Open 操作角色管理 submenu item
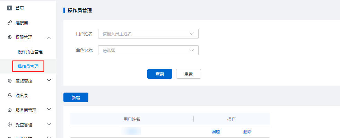Screen dimensions: 340x138 click(x=30, y=52)
